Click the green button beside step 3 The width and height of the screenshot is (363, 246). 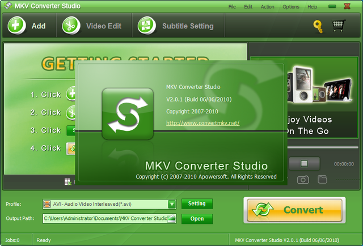pos(71,130)
